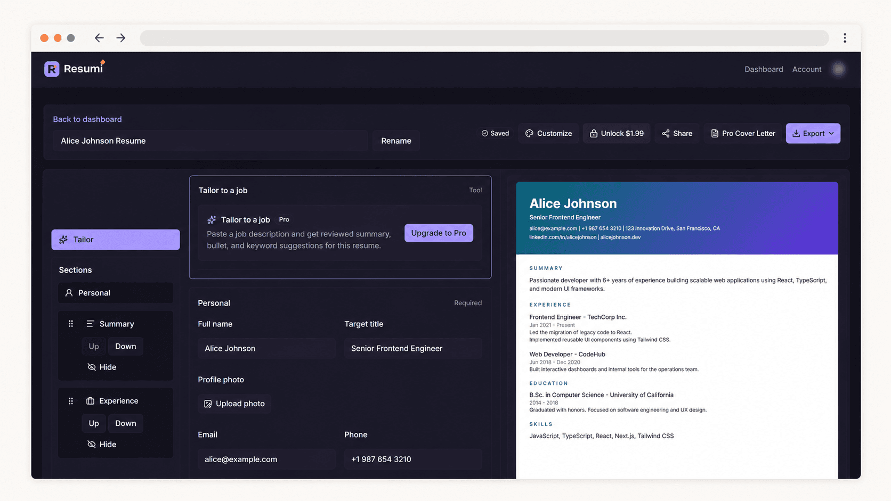
Task: Hide the Summary section
Action: pos(102,367)
